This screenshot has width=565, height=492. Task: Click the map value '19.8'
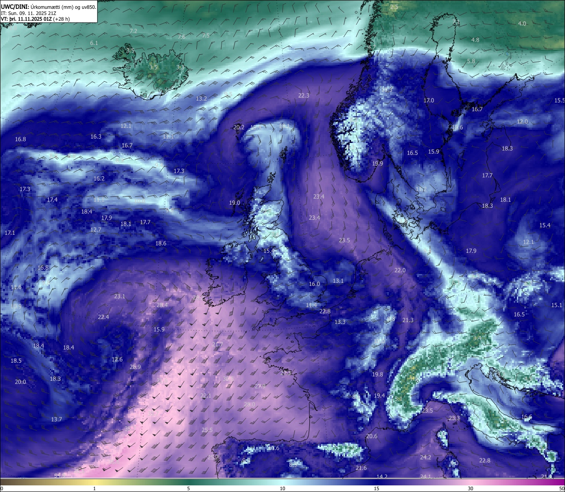tap(377, 375)
